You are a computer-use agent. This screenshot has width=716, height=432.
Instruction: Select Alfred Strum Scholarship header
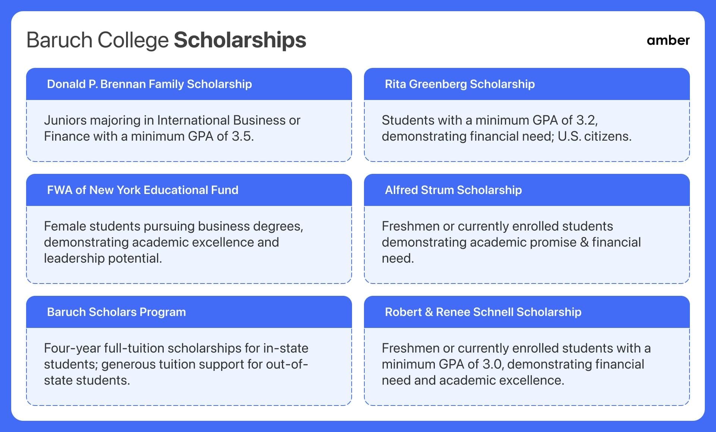point(527,190)
